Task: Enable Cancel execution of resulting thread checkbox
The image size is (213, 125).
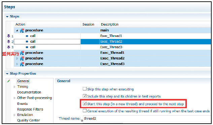Action: (85, 111)
